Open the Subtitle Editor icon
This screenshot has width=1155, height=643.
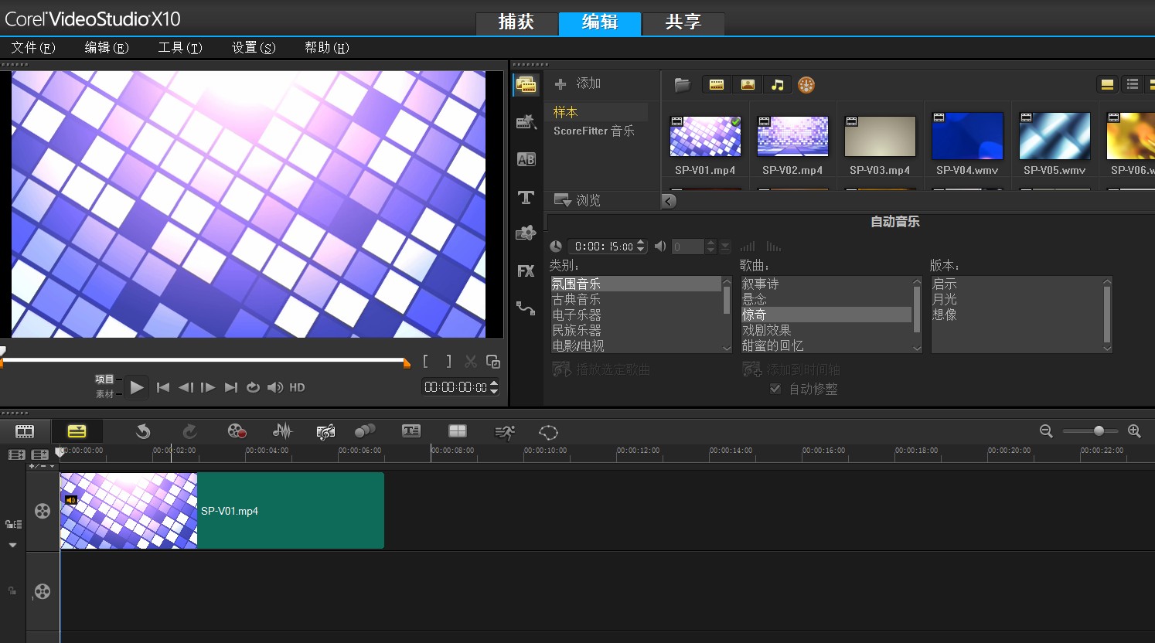(x=411, y=431)
